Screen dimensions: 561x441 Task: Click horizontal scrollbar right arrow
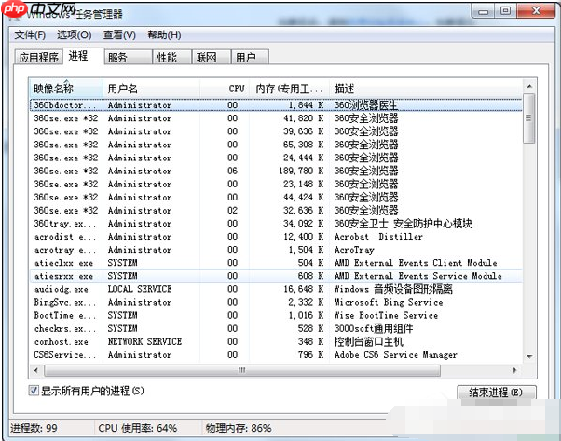pos(515,370)
